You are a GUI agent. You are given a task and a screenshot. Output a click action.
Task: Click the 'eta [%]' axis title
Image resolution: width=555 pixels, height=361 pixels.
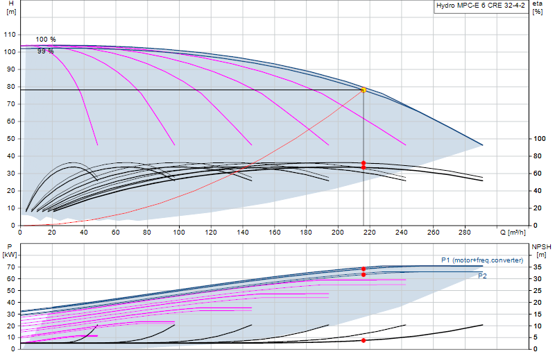[x=537, y=8]
